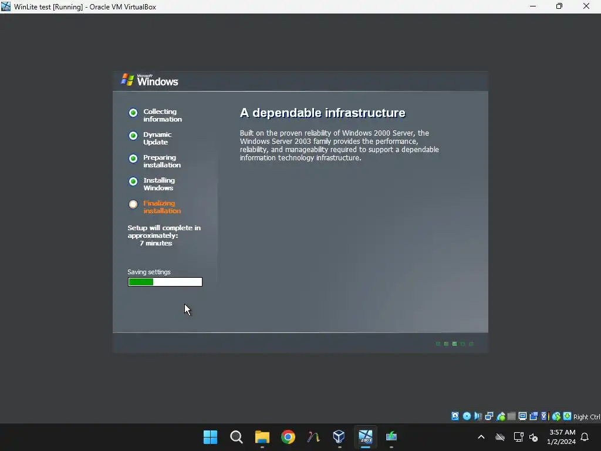Click the 'A dependable infrastructure' heading

click(x=322, y=113)
